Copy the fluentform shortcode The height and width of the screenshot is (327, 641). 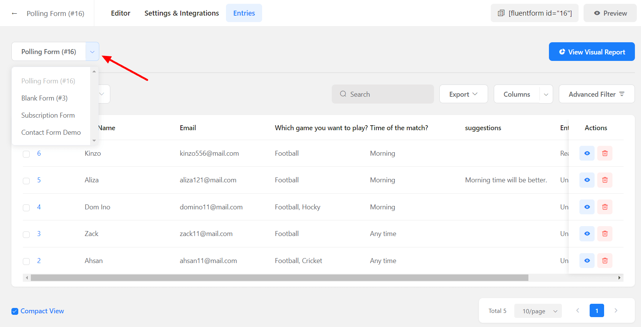coord(534,13)
